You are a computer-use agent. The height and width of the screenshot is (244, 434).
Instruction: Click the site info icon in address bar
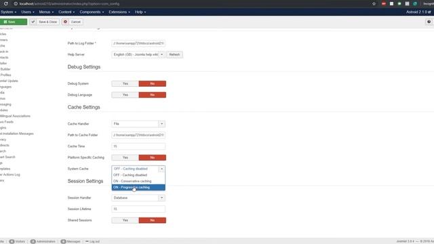click(x=16, y=4)
